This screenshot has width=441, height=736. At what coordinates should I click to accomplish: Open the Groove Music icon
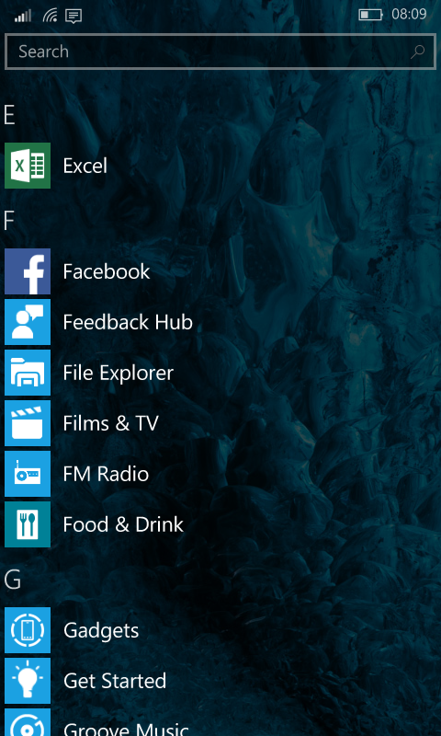coord(28,722)
